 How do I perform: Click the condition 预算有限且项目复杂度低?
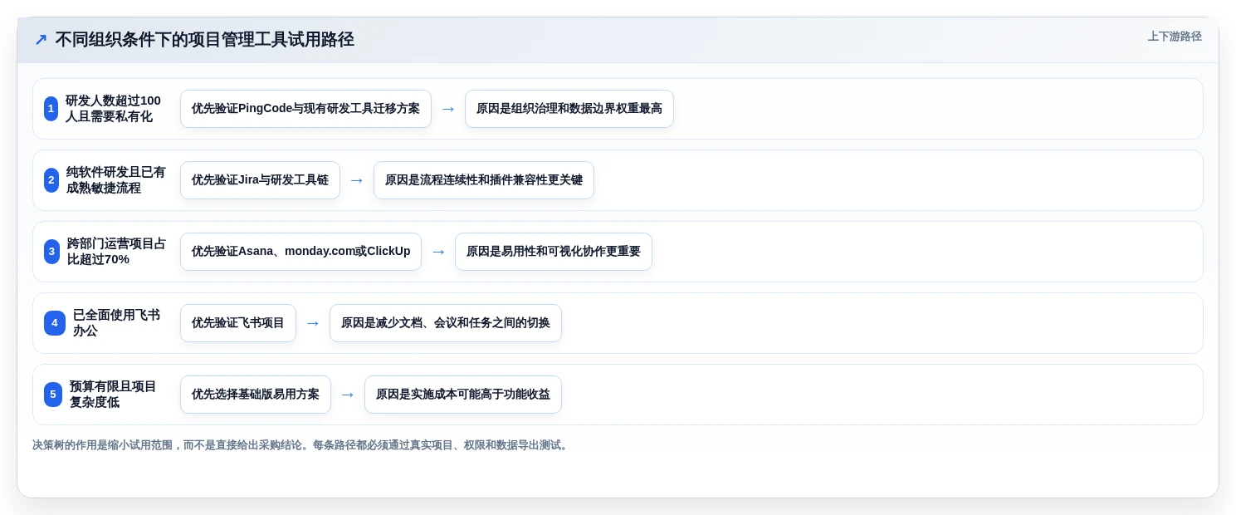[113, 395]
